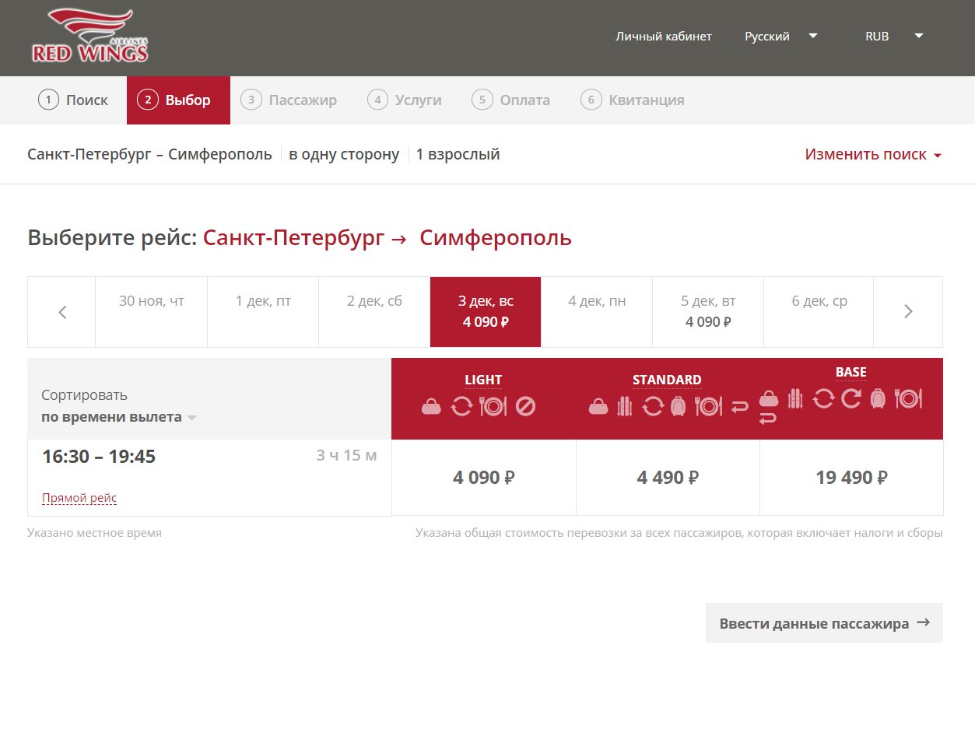Click the в одну сторону text
This screenshot has height=729, width=975.
click(x=344, y=154)
